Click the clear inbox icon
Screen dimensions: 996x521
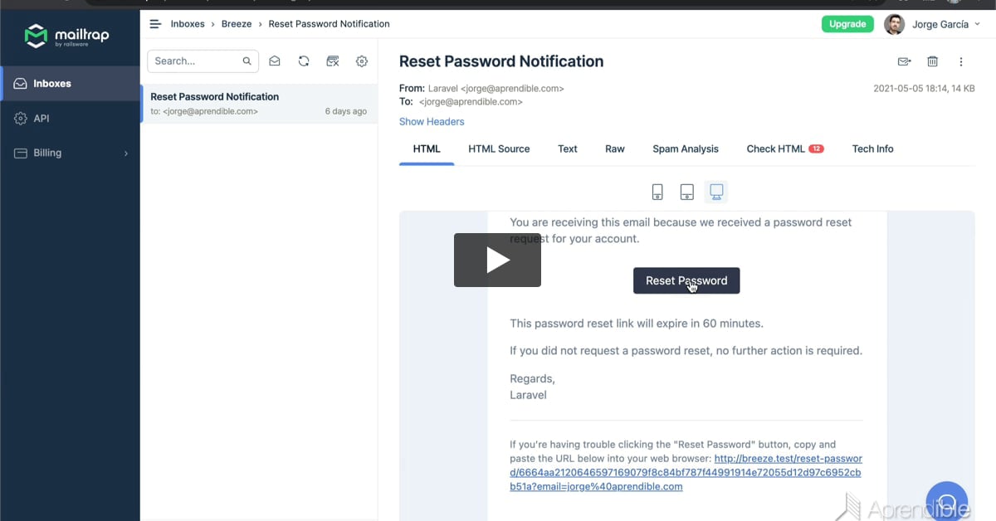coord(333,61)
